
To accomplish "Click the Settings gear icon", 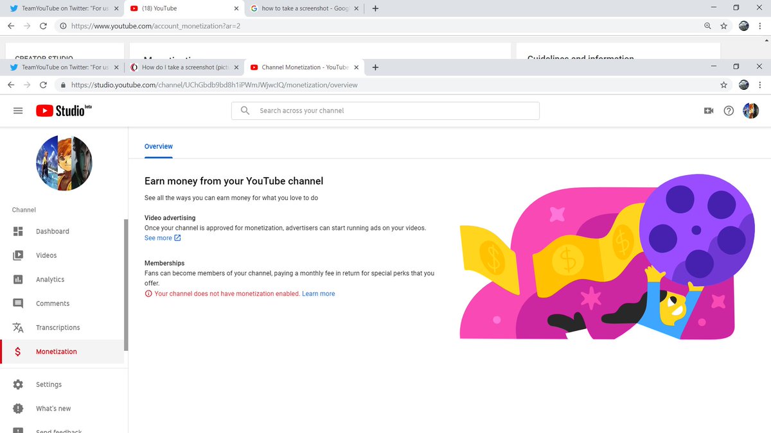I will [x=18, y=384].
